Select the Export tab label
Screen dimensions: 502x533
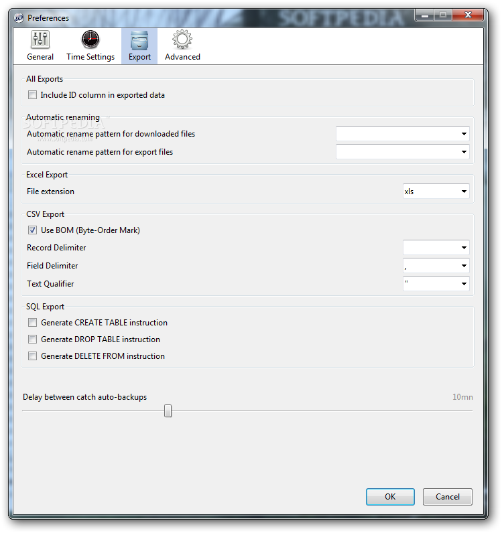[139, 57]
